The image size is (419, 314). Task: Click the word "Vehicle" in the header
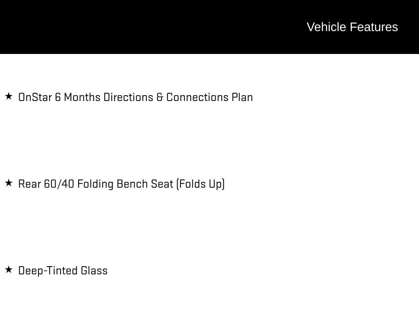tap(327, 27)
